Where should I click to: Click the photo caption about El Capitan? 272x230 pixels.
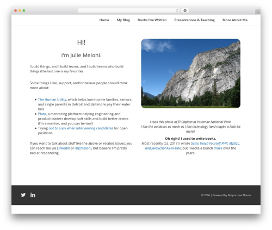point(190,127)
